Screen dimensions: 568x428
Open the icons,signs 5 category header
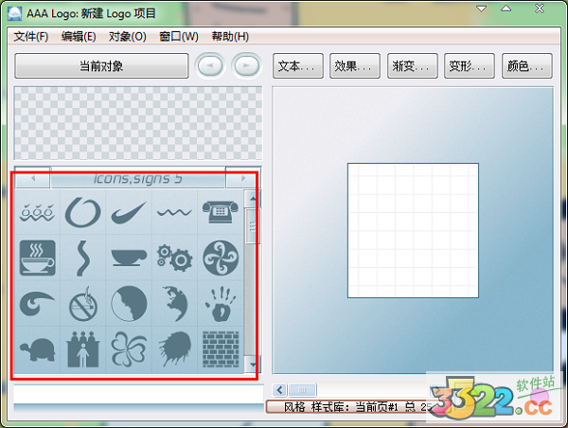click(x=137, y=178)
